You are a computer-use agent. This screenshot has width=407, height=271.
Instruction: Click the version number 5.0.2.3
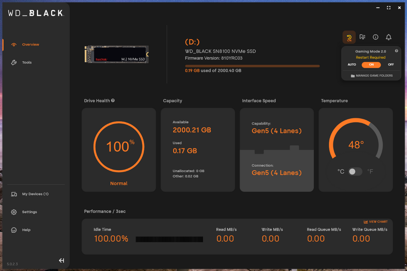coord(12,264)
